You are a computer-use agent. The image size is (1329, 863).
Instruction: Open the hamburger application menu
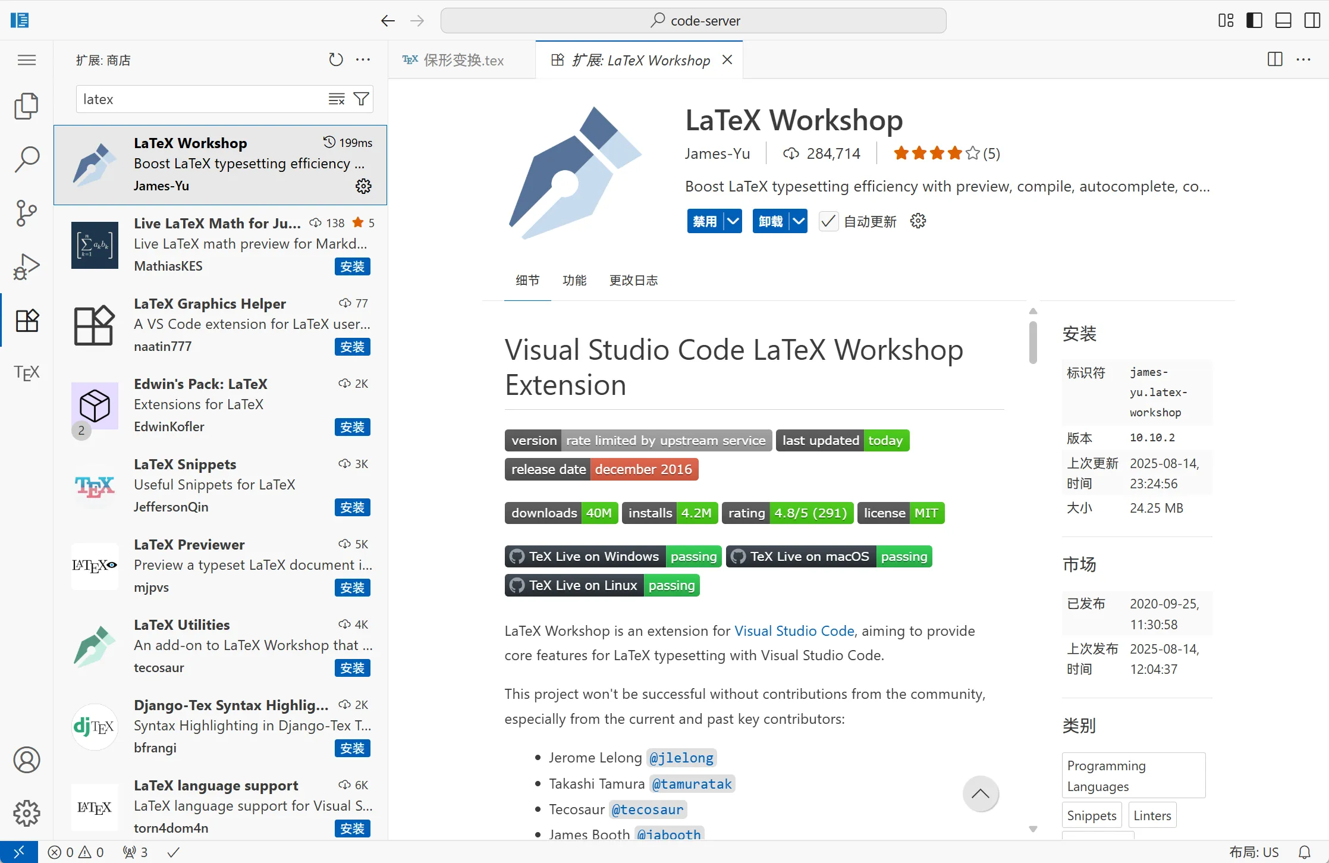pyautogui.click(x=26, y=60)
